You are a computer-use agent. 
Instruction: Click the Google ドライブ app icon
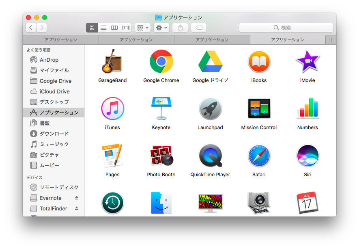click(210, 61)
